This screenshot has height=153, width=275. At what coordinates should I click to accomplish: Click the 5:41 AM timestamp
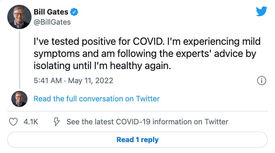[48, 81]
